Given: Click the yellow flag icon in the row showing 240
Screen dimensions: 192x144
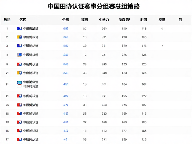Looking at the screenshot, I should (x=19, y=73).
